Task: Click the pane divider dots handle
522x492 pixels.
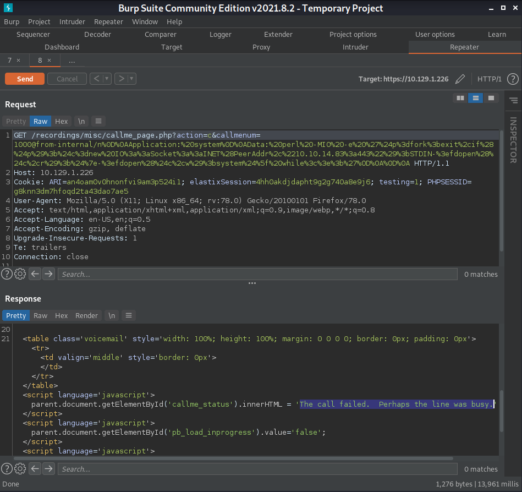Action: (252, 283)
